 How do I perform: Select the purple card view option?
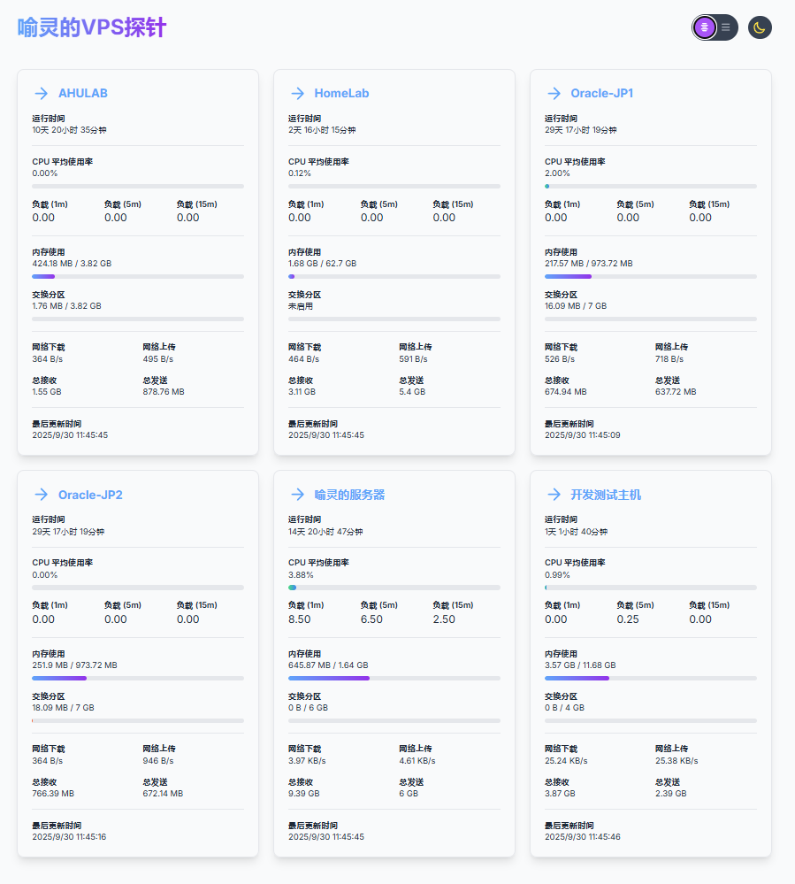pyautogui.click(x=704, y=27)
